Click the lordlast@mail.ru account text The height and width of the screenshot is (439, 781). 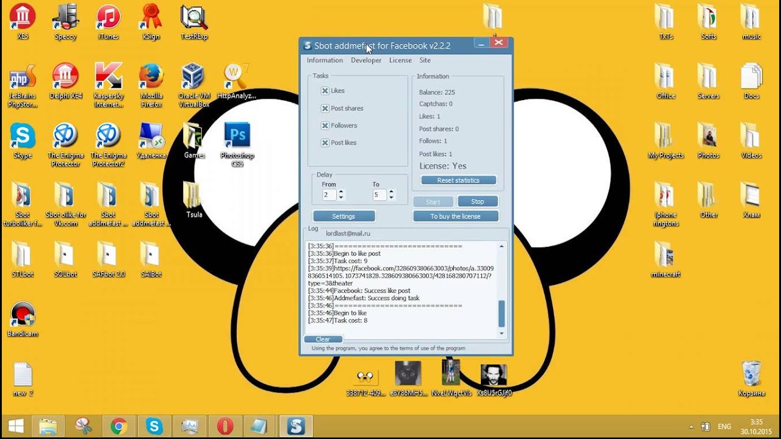(348, 234)
